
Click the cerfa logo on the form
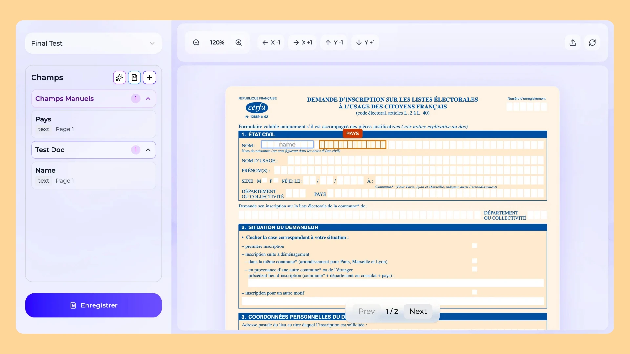(257, 108)
